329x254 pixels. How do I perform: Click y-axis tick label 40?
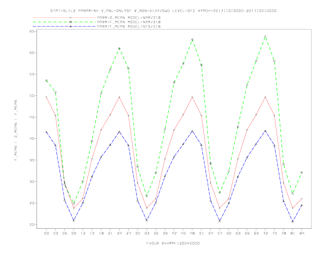pos(32,139)
